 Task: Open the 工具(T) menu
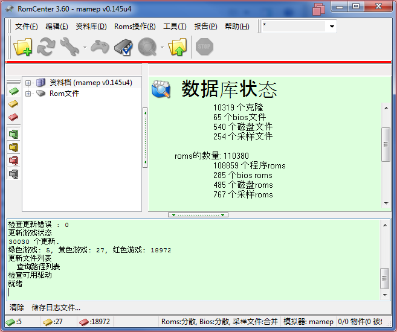point(174,27)
